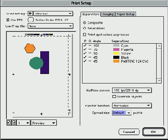The height and width of the screenshot is (140, 168).
Task: Switch to the Imaging tab
Action: (108, 14)
